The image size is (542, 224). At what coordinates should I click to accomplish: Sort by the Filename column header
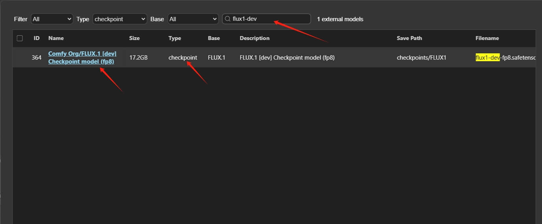[x=487, y=38]
